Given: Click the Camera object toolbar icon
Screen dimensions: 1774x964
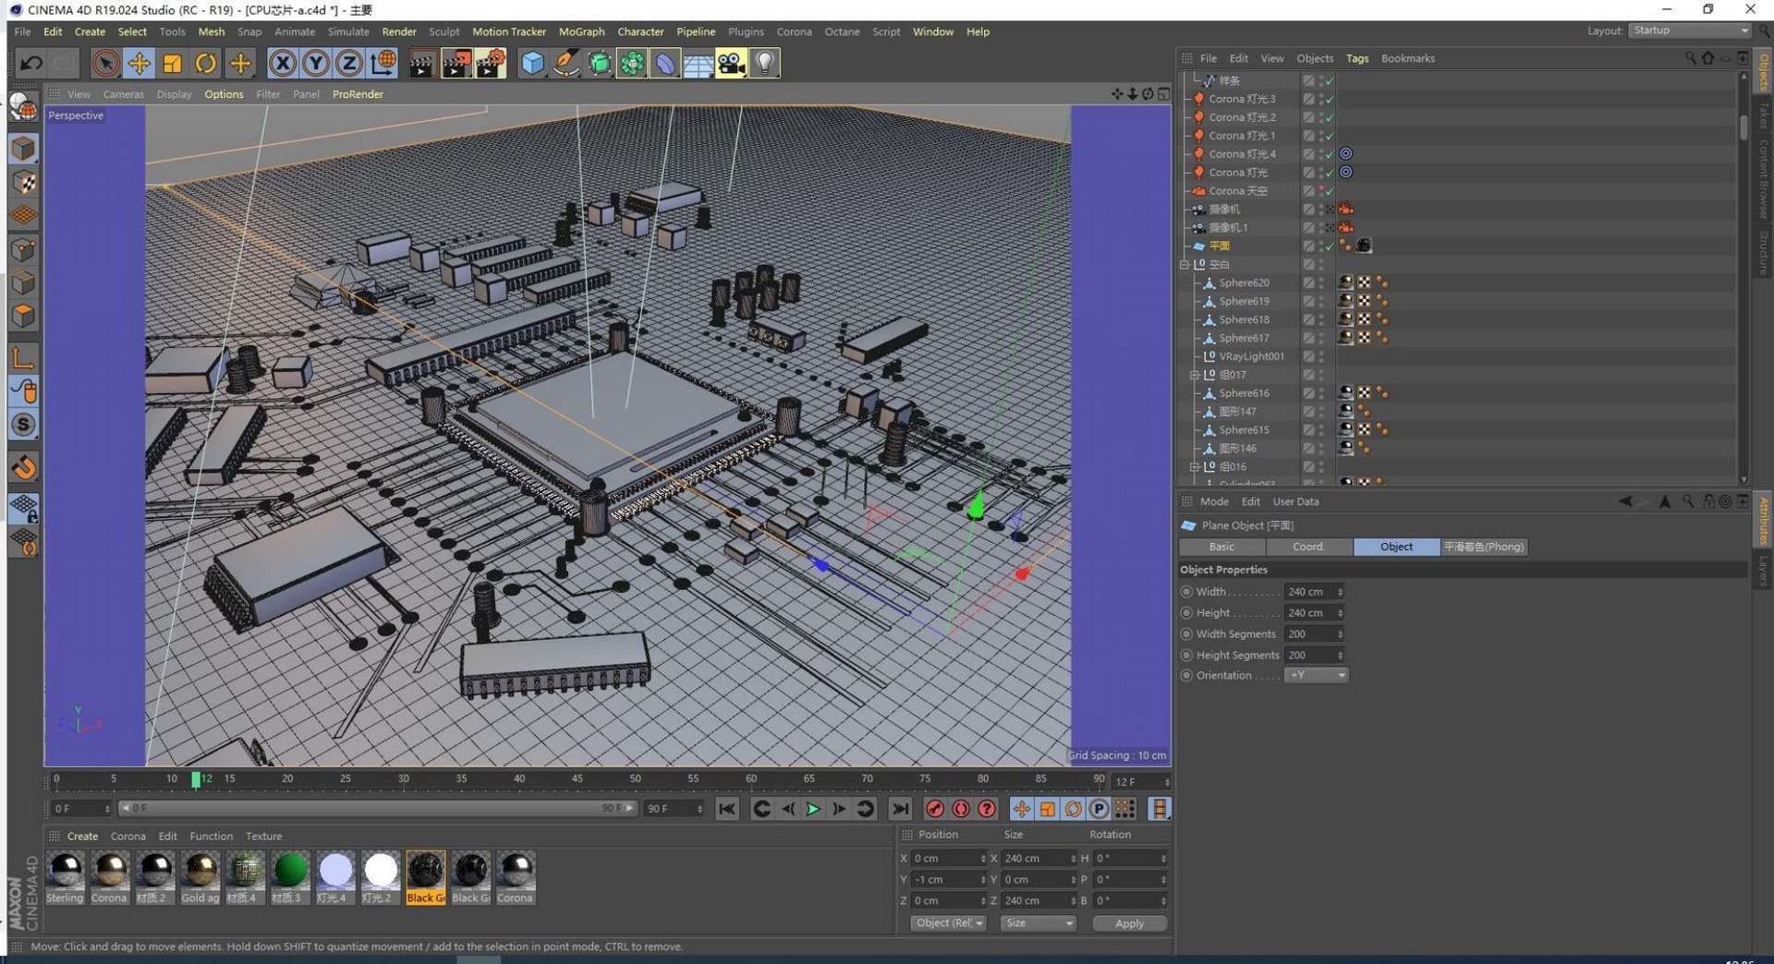Looking at the screenshot, I should point(731,63).
